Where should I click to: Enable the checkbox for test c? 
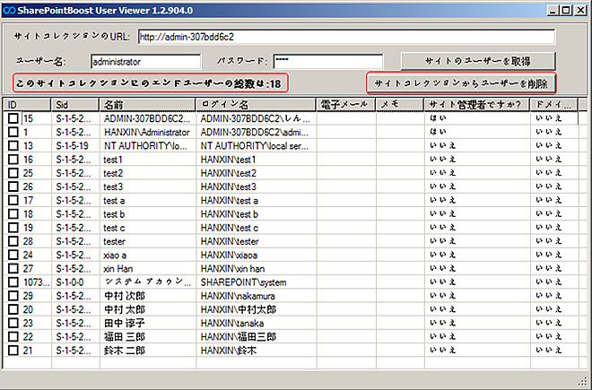pos(13,228)
